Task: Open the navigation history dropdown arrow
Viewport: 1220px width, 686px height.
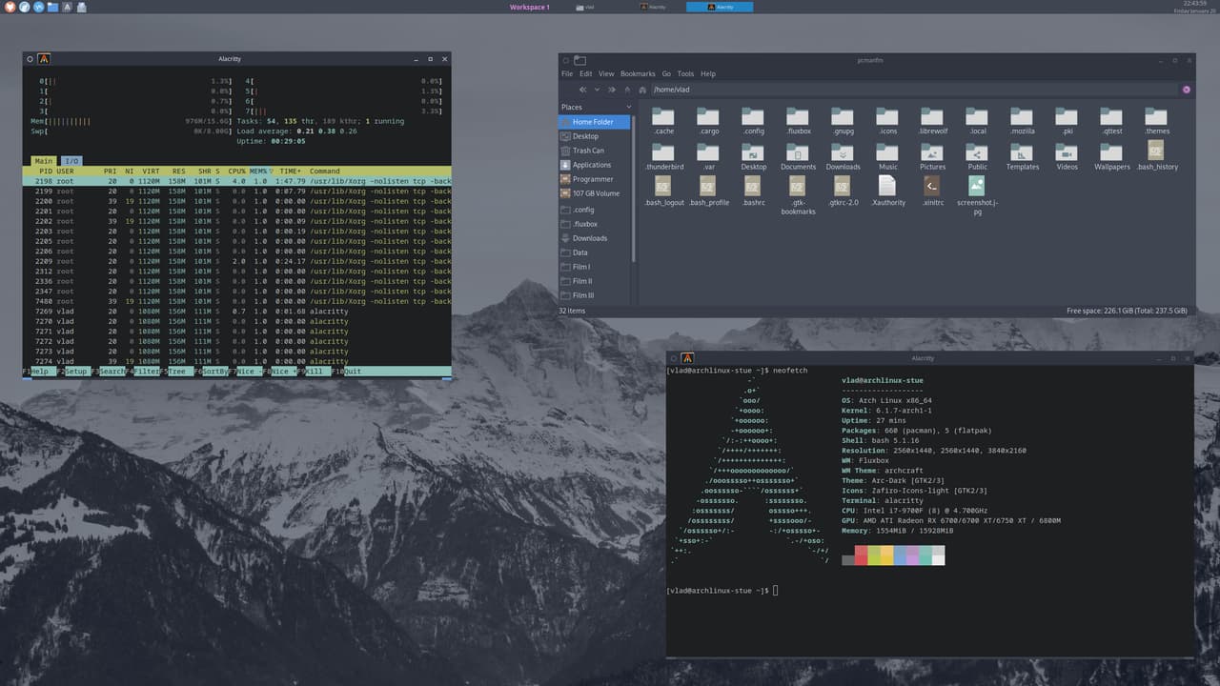Action: tap(597, 90)
